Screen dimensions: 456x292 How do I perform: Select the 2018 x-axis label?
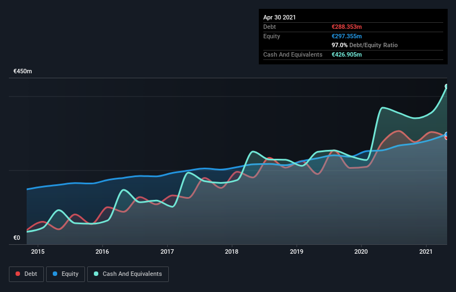[x=232, y=251]
